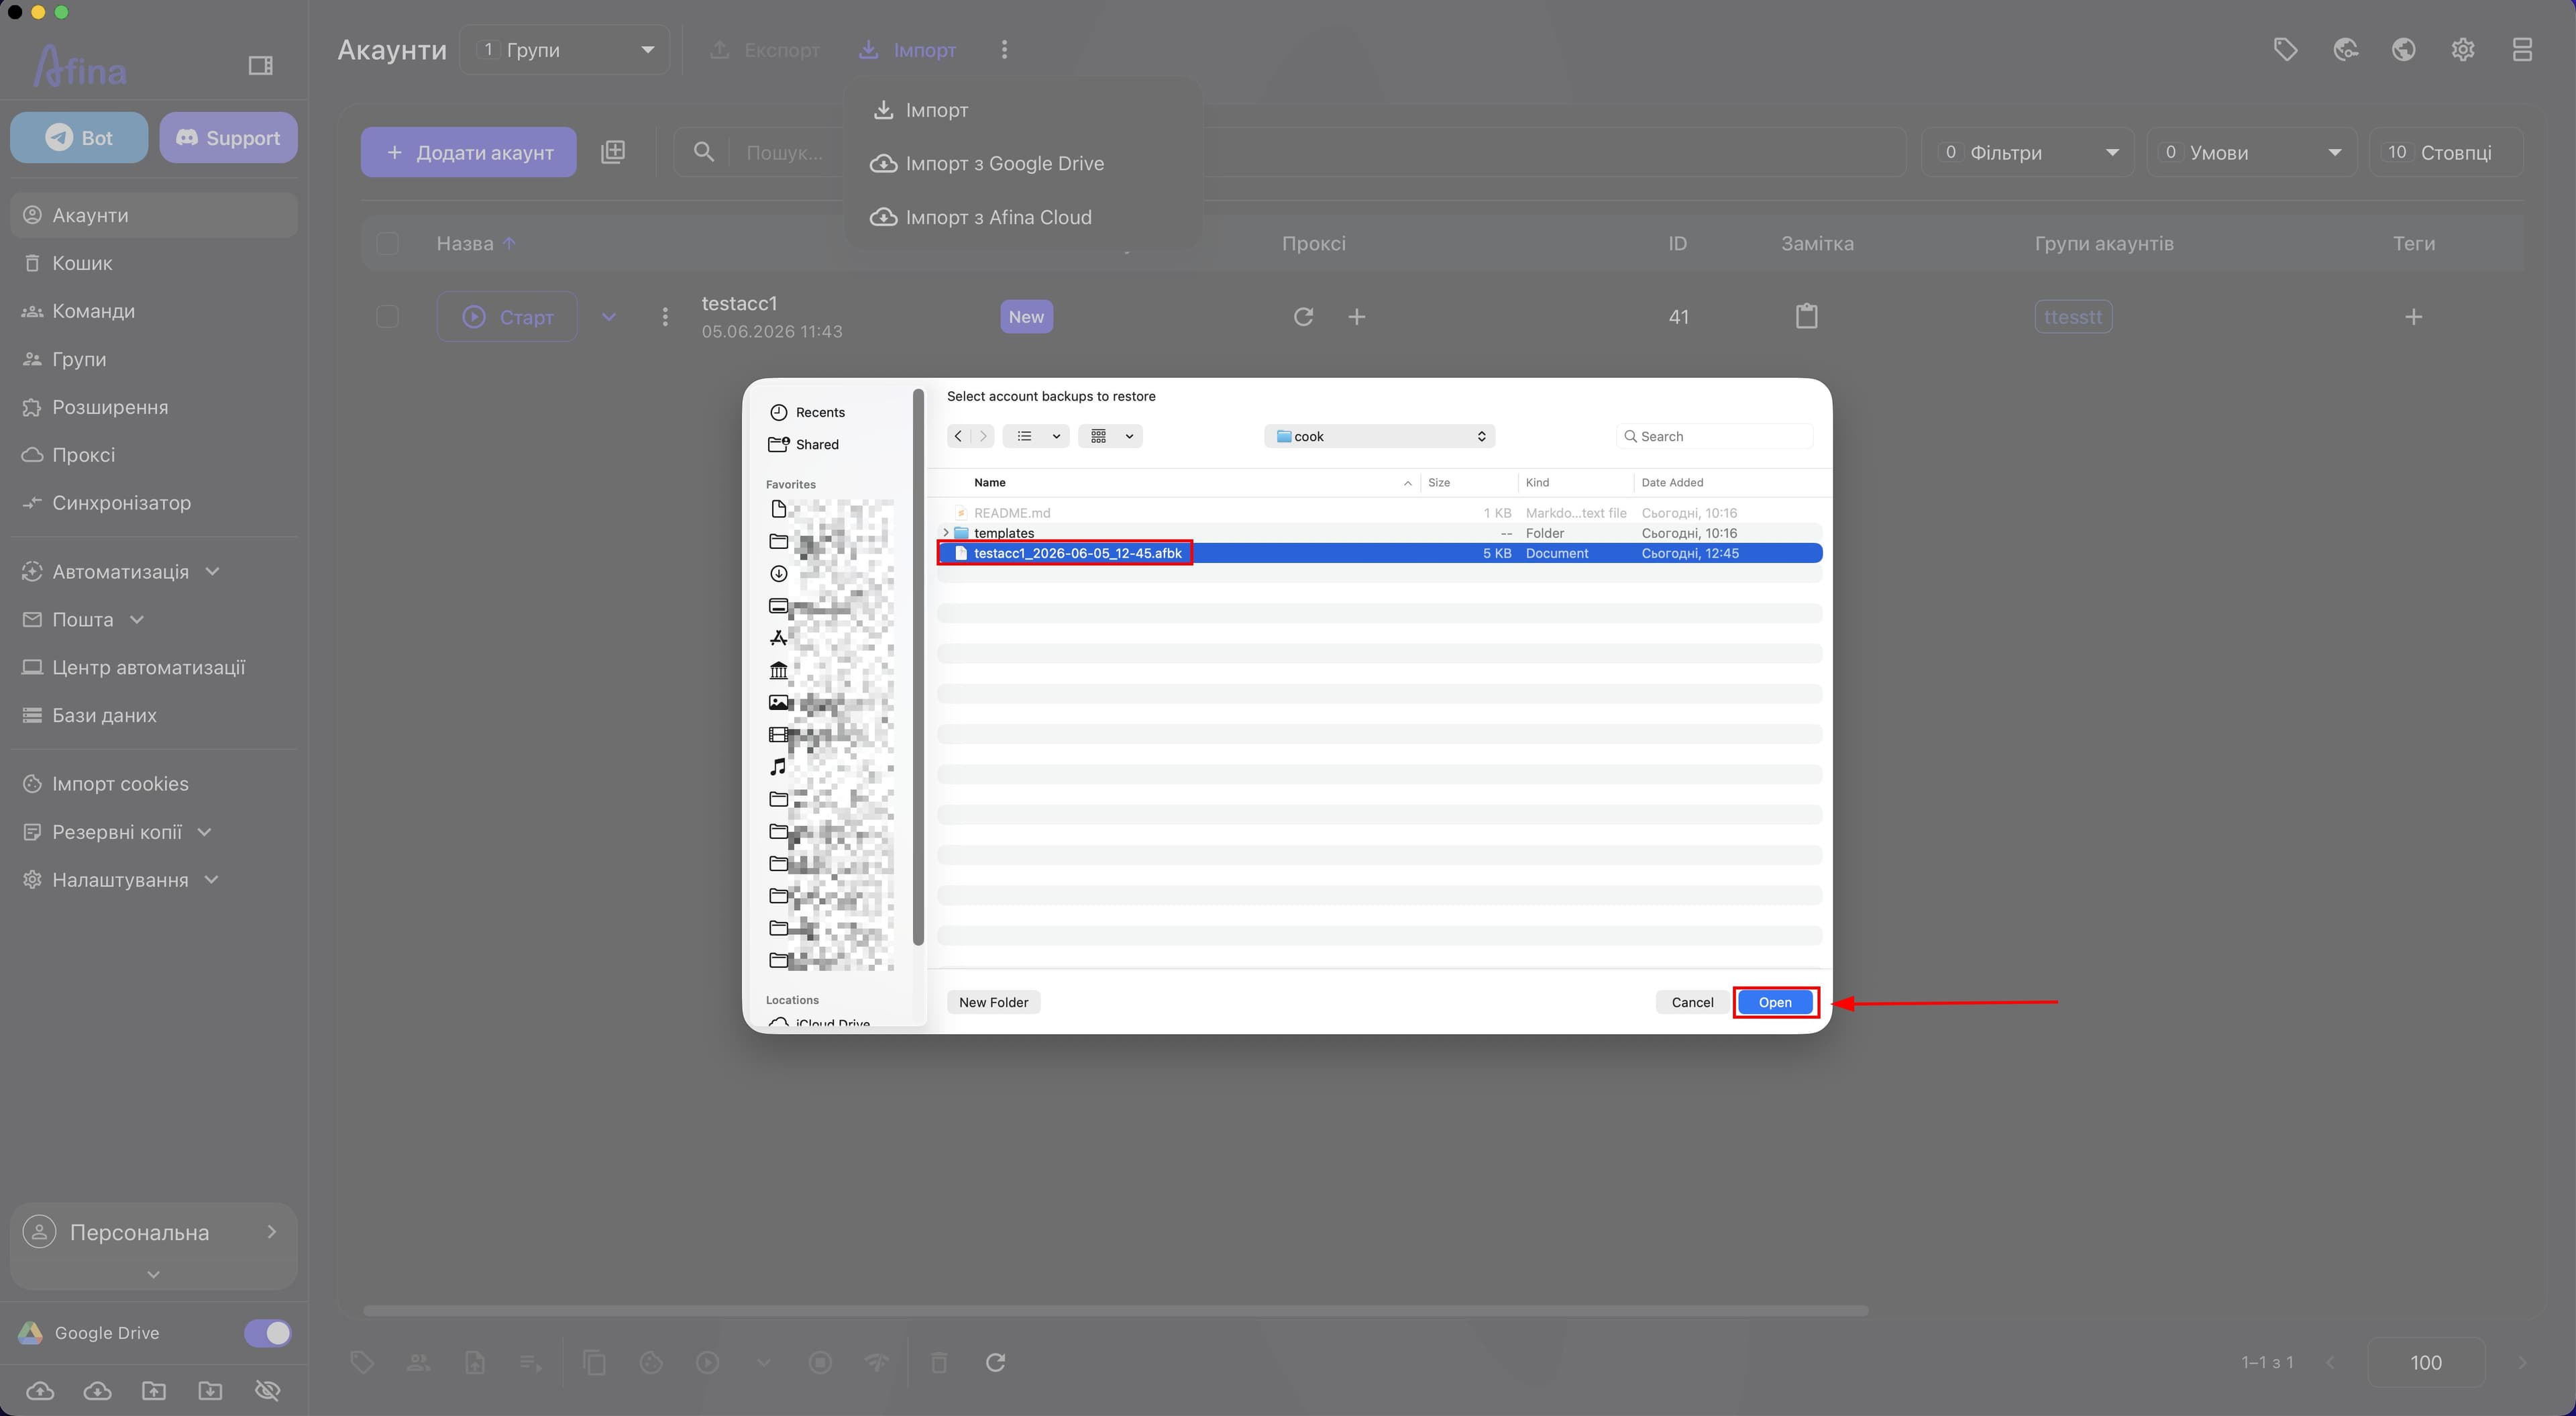Click the Старт button for testacc1
Screen dimensions: 2576x1416
[507, 316]
